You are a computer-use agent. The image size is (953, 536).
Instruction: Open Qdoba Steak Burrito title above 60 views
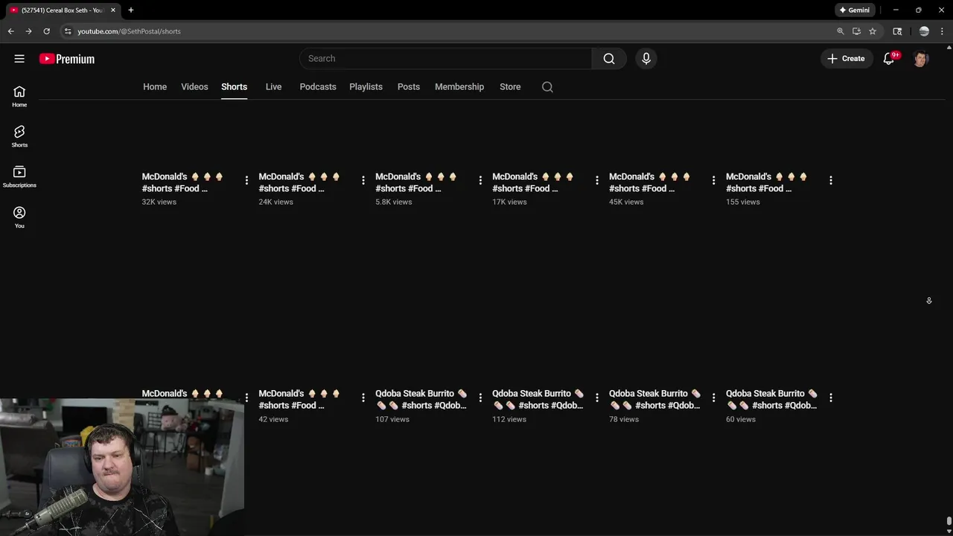(772, 400)
